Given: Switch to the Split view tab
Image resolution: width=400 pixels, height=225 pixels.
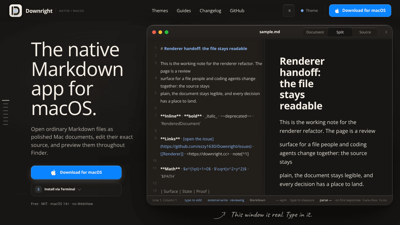Looking at the screenshot, I should (x=340, y=32).
